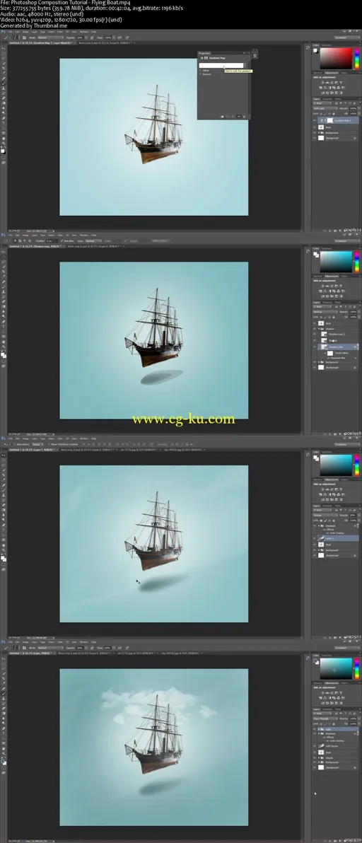Open the Soft Light blend mode dropdown in the first frame
Viewport: 362px width, 843px height.
tap(325, 109)
